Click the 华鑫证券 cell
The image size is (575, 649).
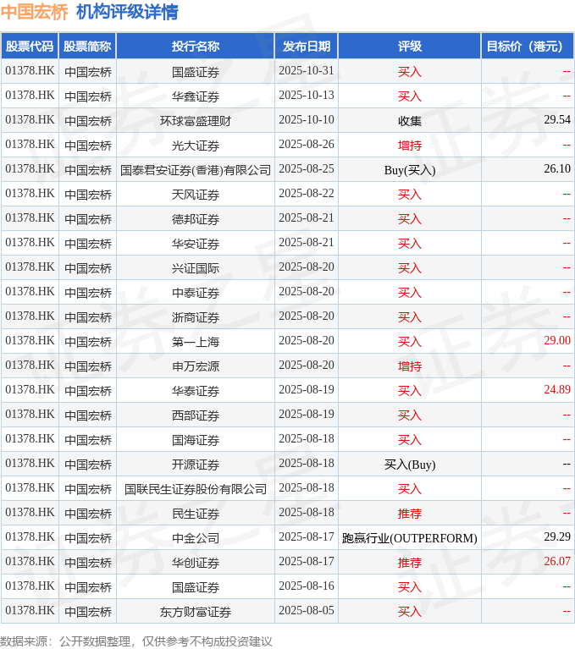(x=196, y=96)
